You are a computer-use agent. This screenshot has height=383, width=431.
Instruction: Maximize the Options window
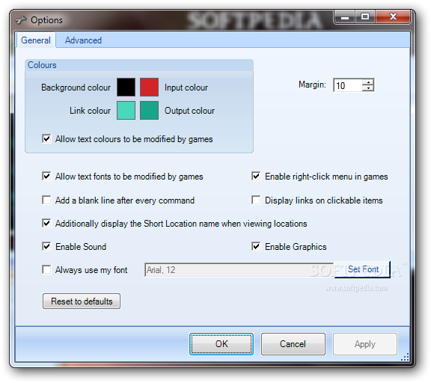pos(365,17)
